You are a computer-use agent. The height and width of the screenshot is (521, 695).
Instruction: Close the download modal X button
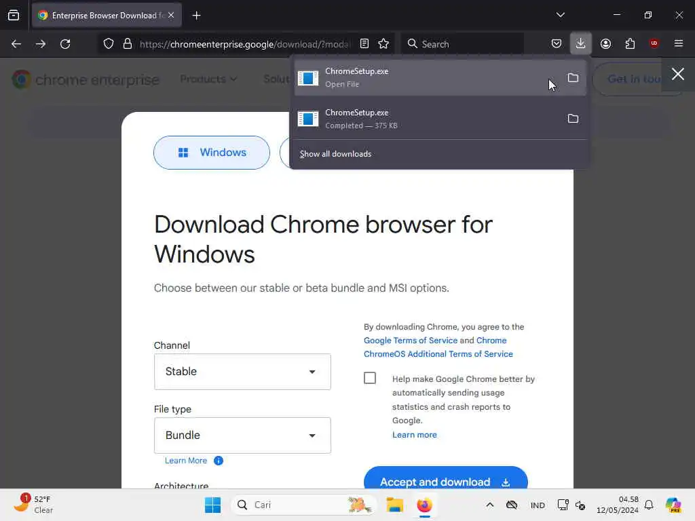pos(678,74)
